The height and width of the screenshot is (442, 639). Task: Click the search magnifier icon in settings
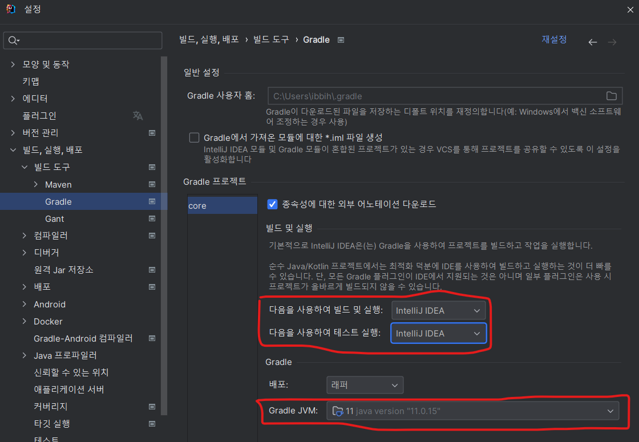(x=14, y=40)
